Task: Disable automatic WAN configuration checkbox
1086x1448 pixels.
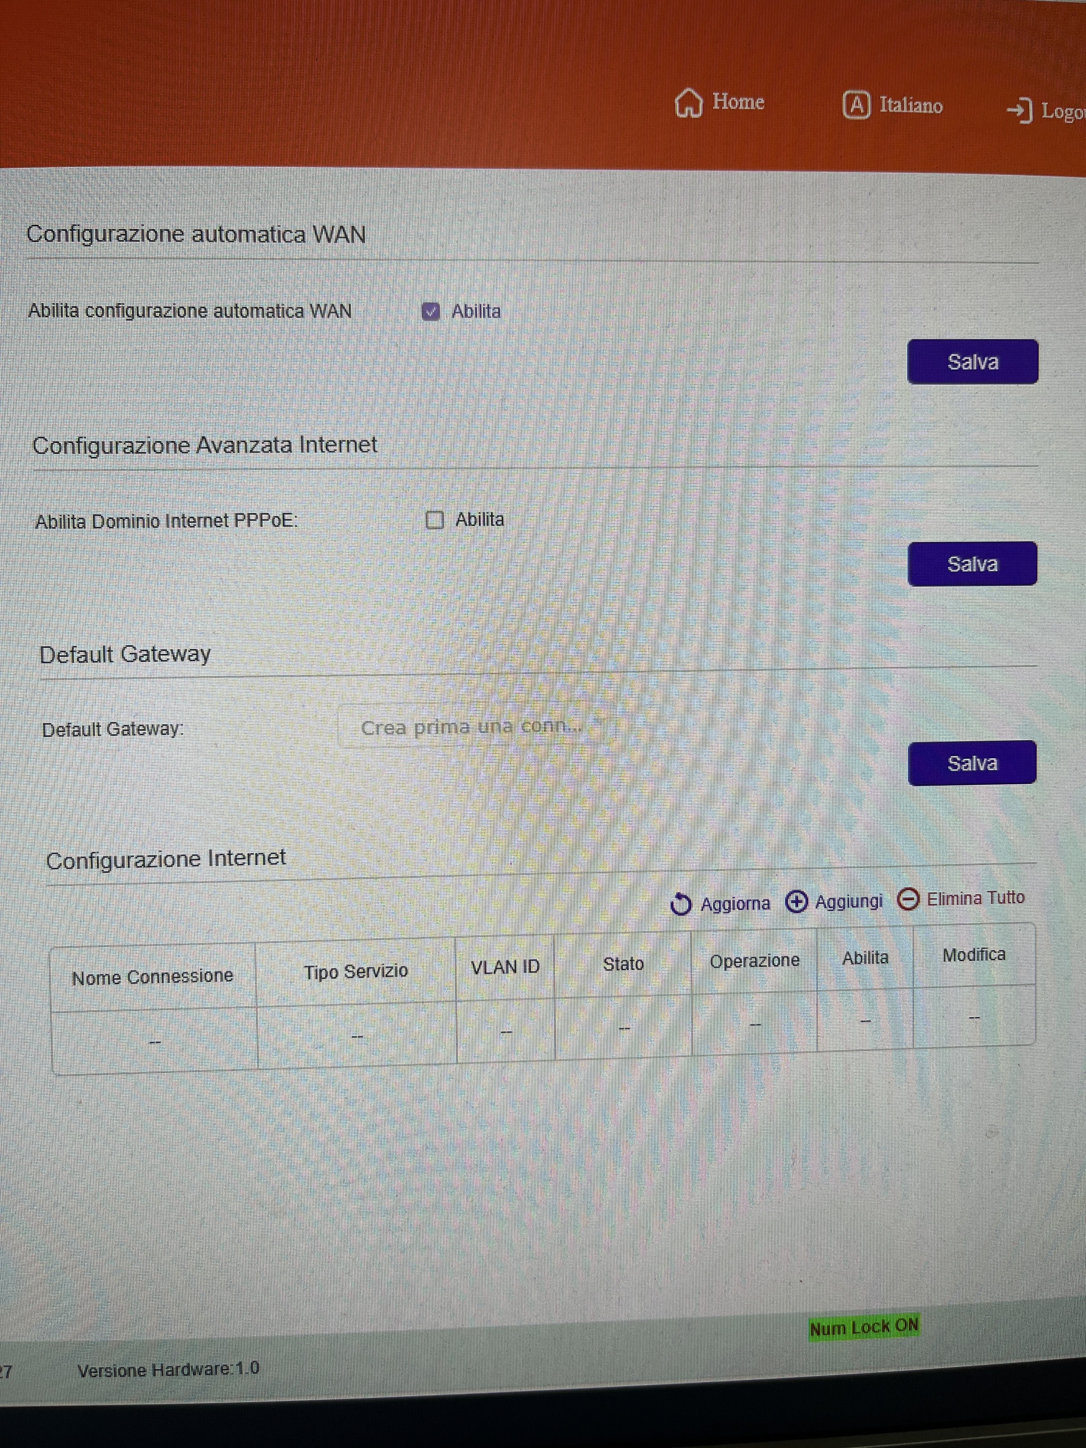Action: 431,312
